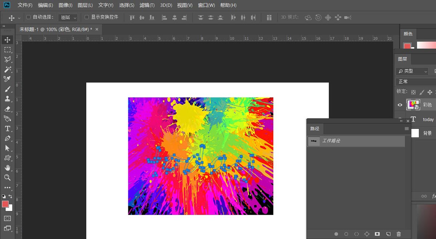Toggle lock transparent pixels
The width and height of the screenshot is (436, 239).
click(x=413, y=92)
